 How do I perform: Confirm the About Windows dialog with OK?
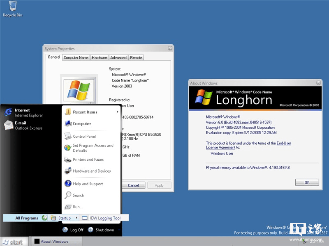(x=307, y=182)
